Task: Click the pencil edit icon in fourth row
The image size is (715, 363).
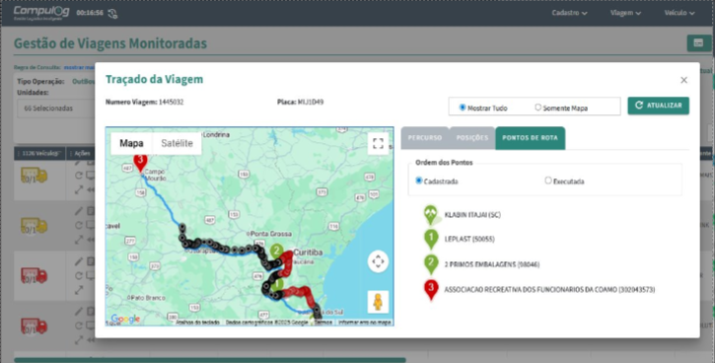Action: 79,311
